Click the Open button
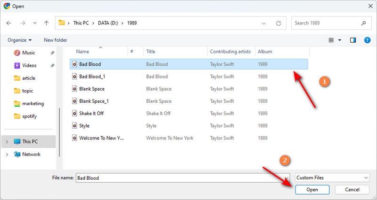 point(312,190)
